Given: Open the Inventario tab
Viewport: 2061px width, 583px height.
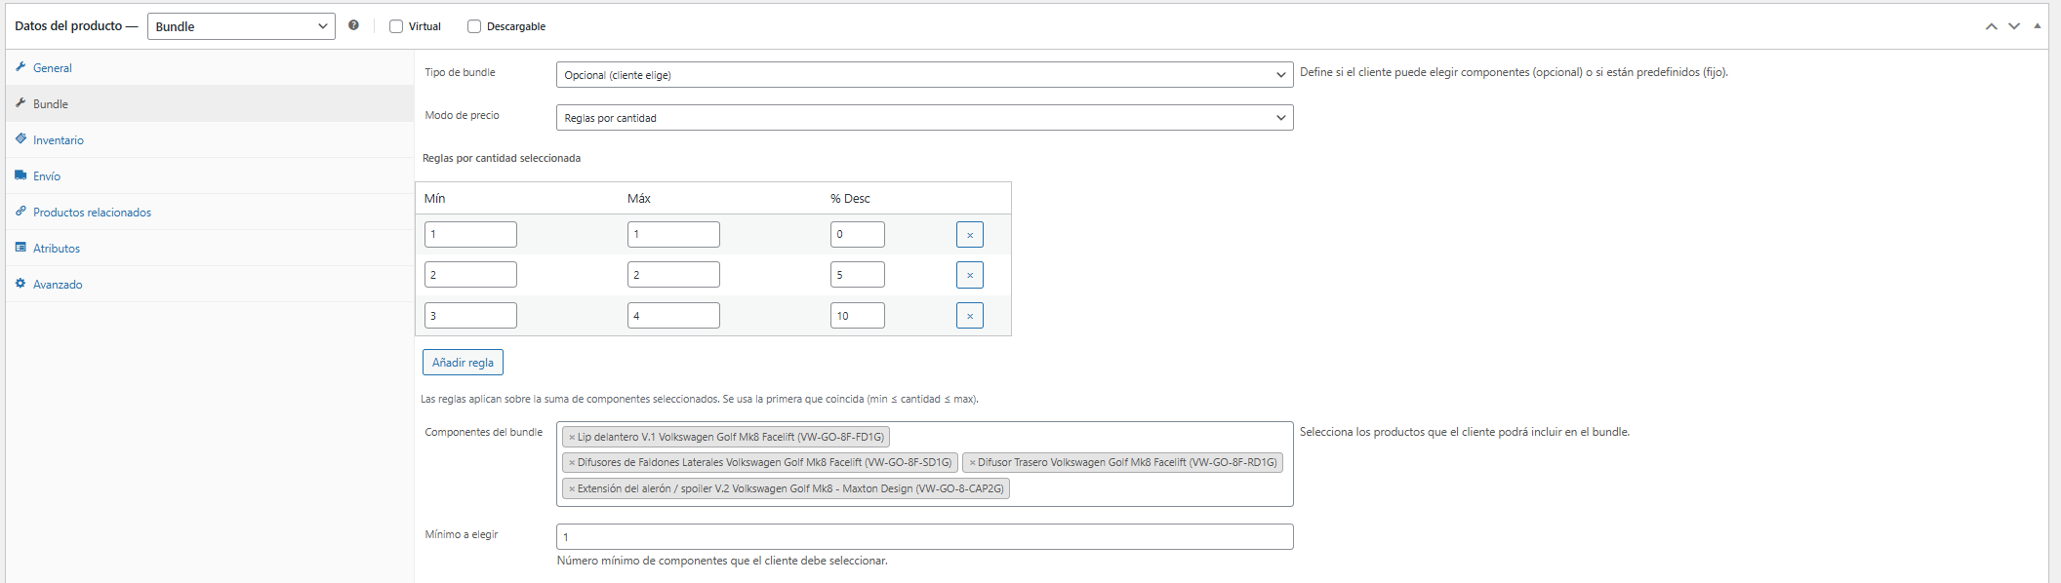Looking at the screenshot, I should (210, 140).
